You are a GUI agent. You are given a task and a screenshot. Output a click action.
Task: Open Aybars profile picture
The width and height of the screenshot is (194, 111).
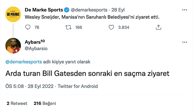click(x=13, y=46)
